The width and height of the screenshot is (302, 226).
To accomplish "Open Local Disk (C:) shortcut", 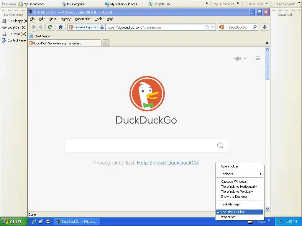I will click(x=14, y=27).
